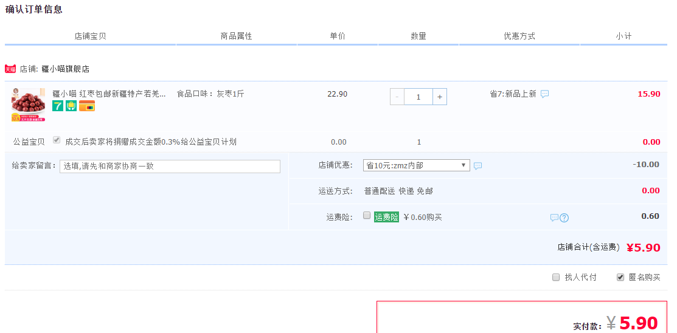The height and width of the screenshot is (333, 677).
Task: Click the quantity input field showing 1
Action: 418,97
